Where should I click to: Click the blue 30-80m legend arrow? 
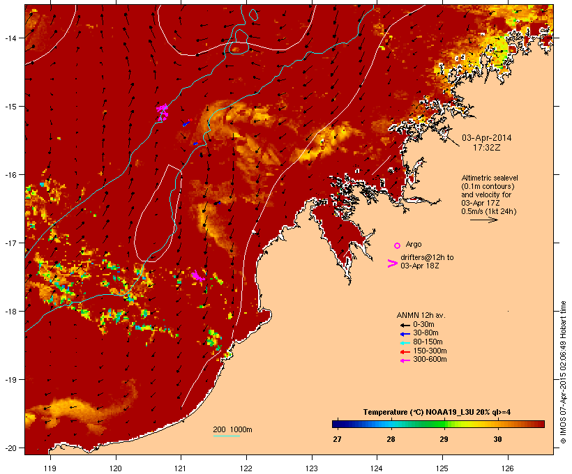tap(405, 334)
